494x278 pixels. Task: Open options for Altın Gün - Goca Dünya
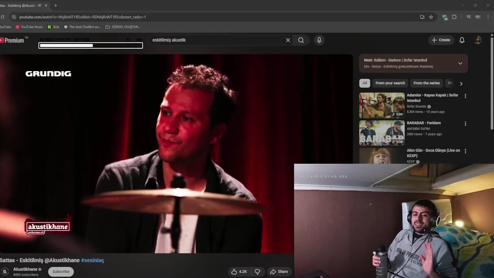[x=465, y=151]
